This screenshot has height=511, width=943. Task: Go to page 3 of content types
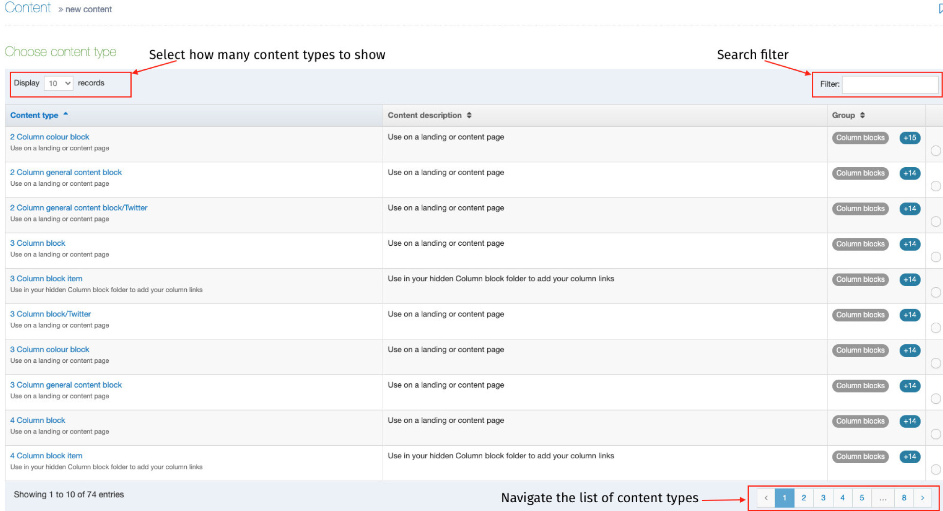pyautogui.click(x=823, y=498)
